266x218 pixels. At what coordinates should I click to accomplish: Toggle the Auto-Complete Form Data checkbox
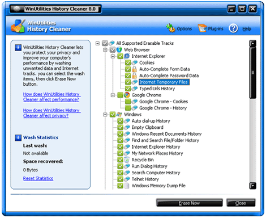[128, 69]
